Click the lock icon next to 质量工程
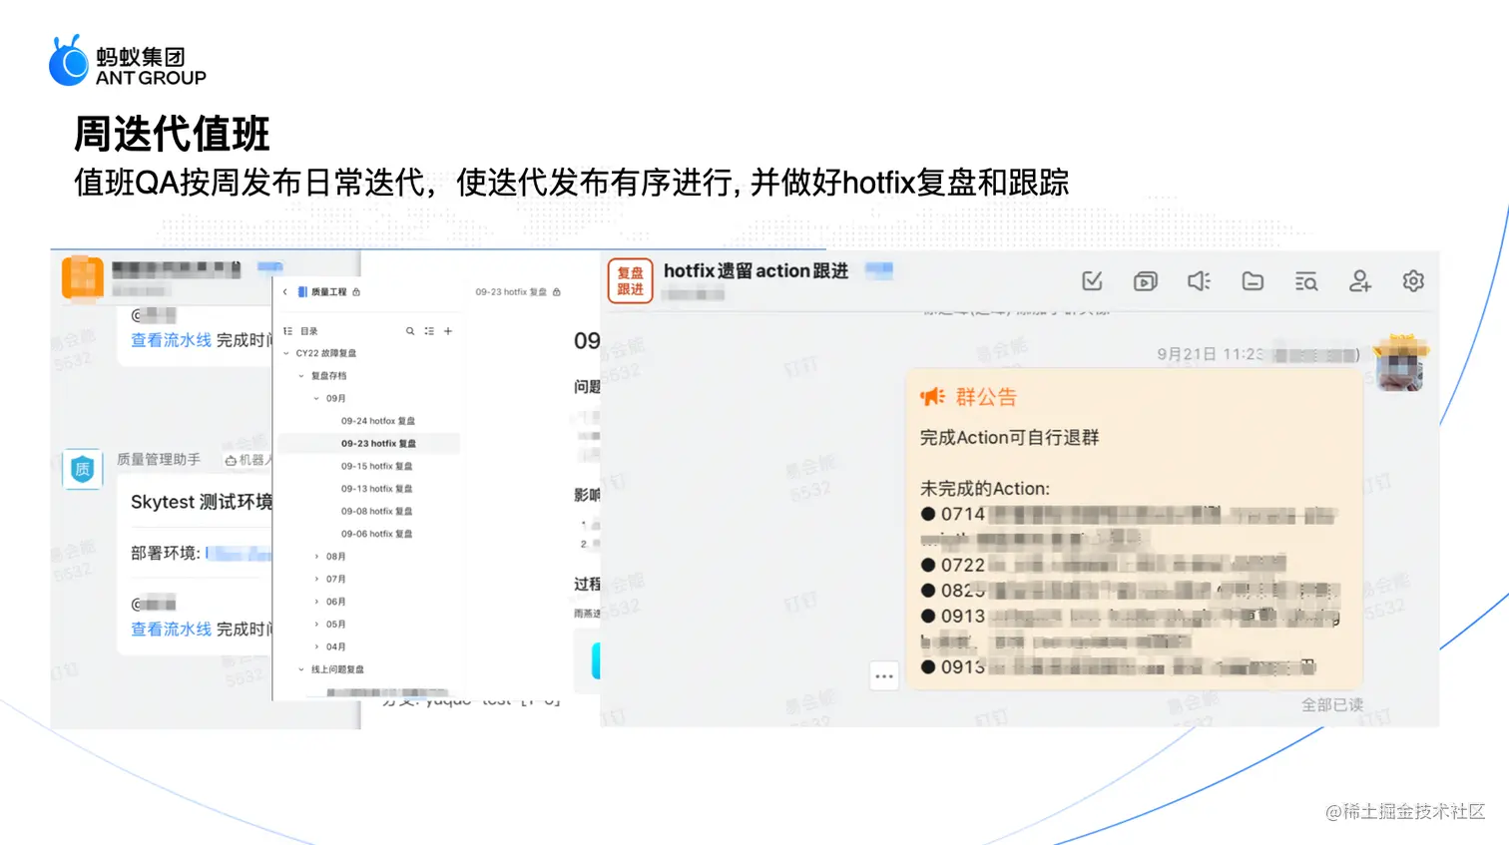Screen dimensions: 1509x845 pyautogui.click(x=356, y=292)
